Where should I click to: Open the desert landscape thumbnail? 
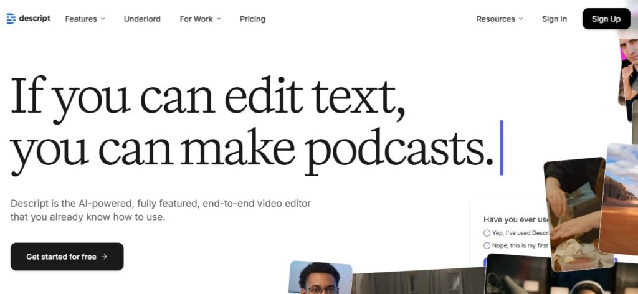[x=621, y=199]
